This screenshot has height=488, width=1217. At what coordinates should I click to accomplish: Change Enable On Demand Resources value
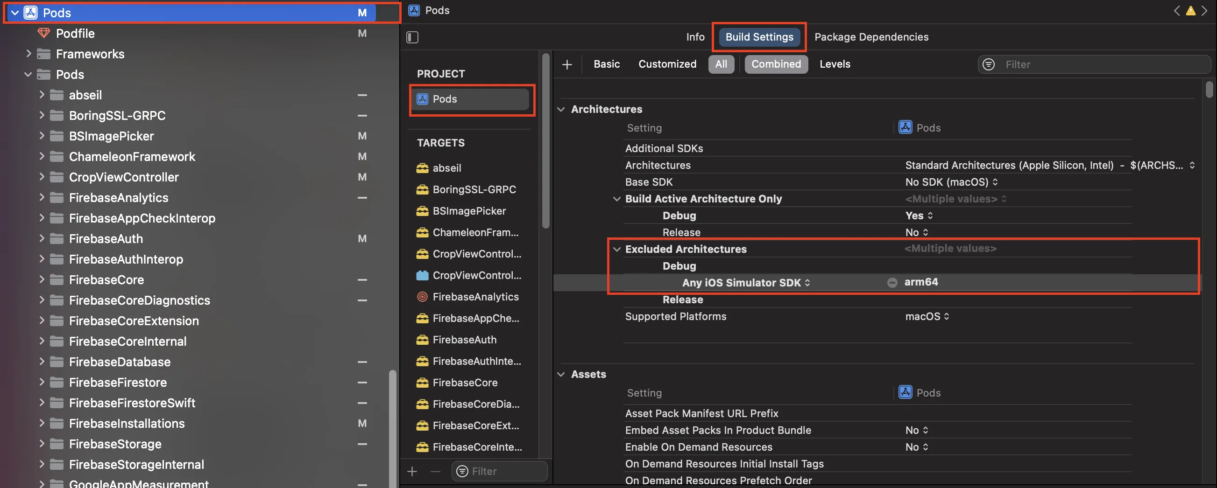click(x=917, y=447)
